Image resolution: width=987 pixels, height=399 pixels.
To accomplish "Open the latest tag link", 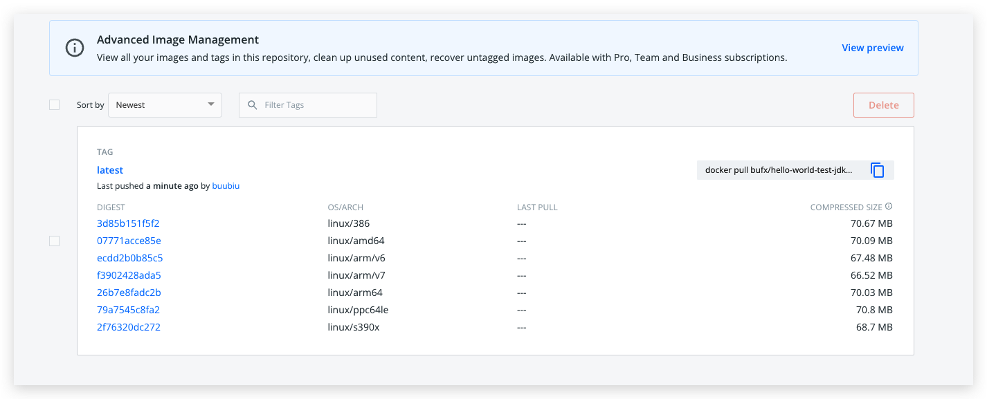I will click(110, 170).
